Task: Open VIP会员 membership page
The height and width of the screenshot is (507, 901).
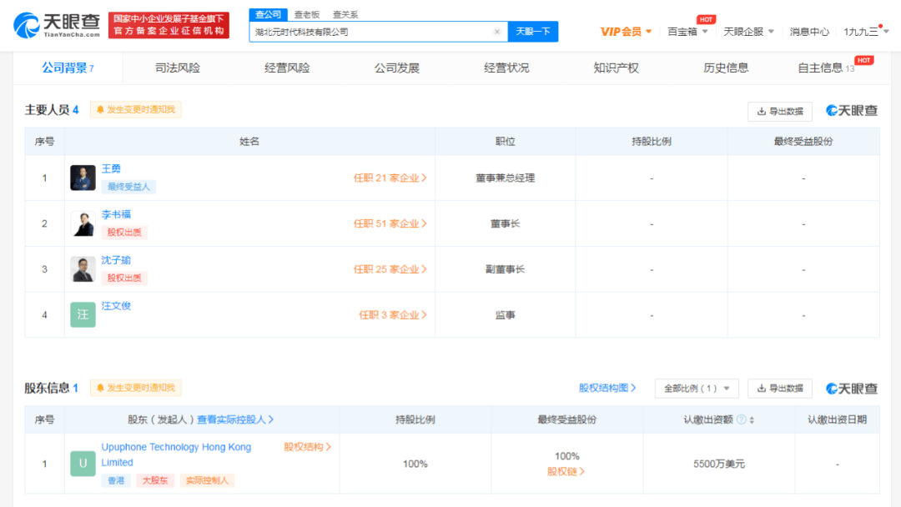Action: [622, 31]
